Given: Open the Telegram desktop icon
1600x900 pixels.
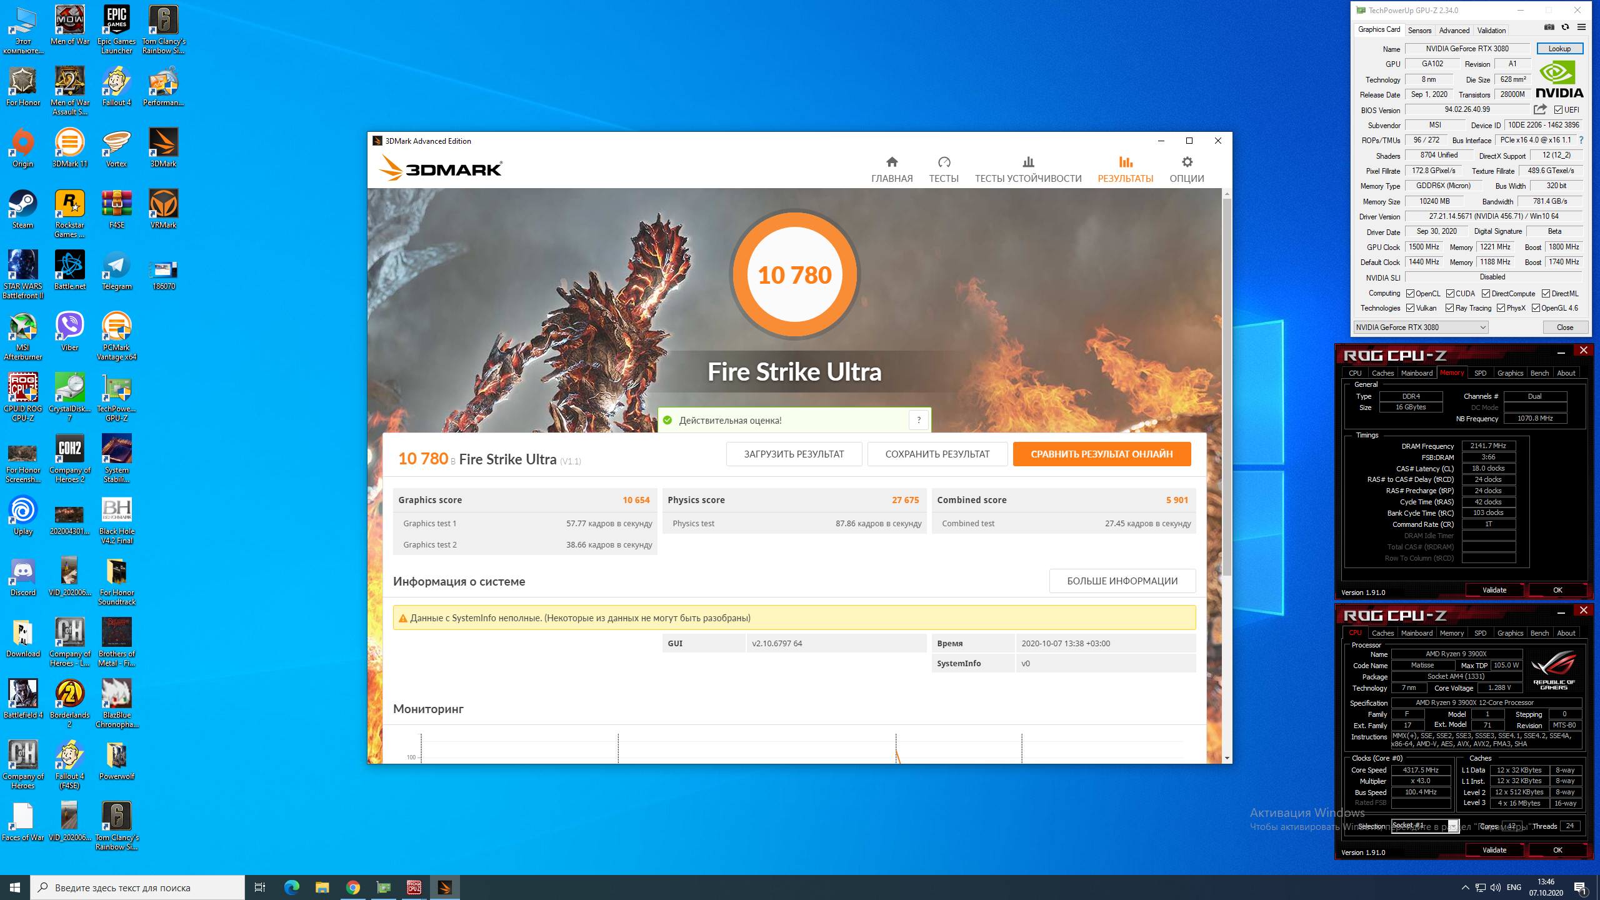Looking at the screenshot, I should [116, 271].
